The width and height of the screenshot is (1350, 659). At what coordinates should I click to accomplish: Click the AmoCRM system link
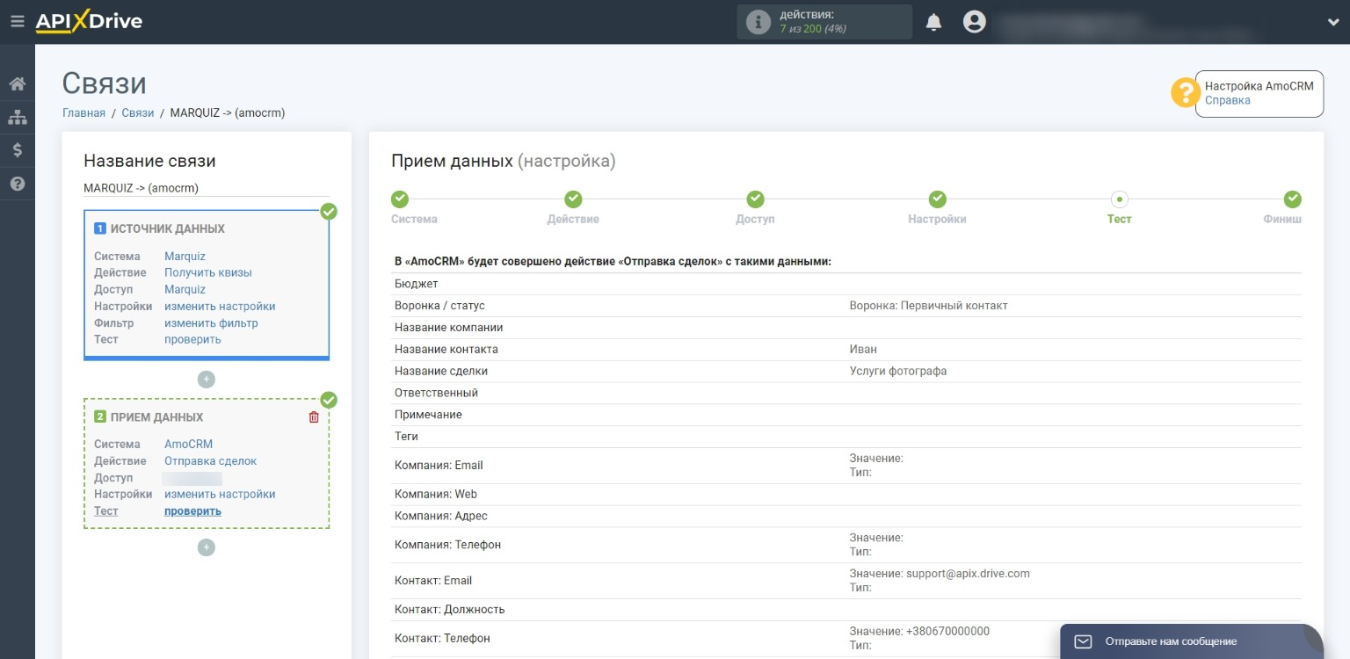click(x=188, y=444)
